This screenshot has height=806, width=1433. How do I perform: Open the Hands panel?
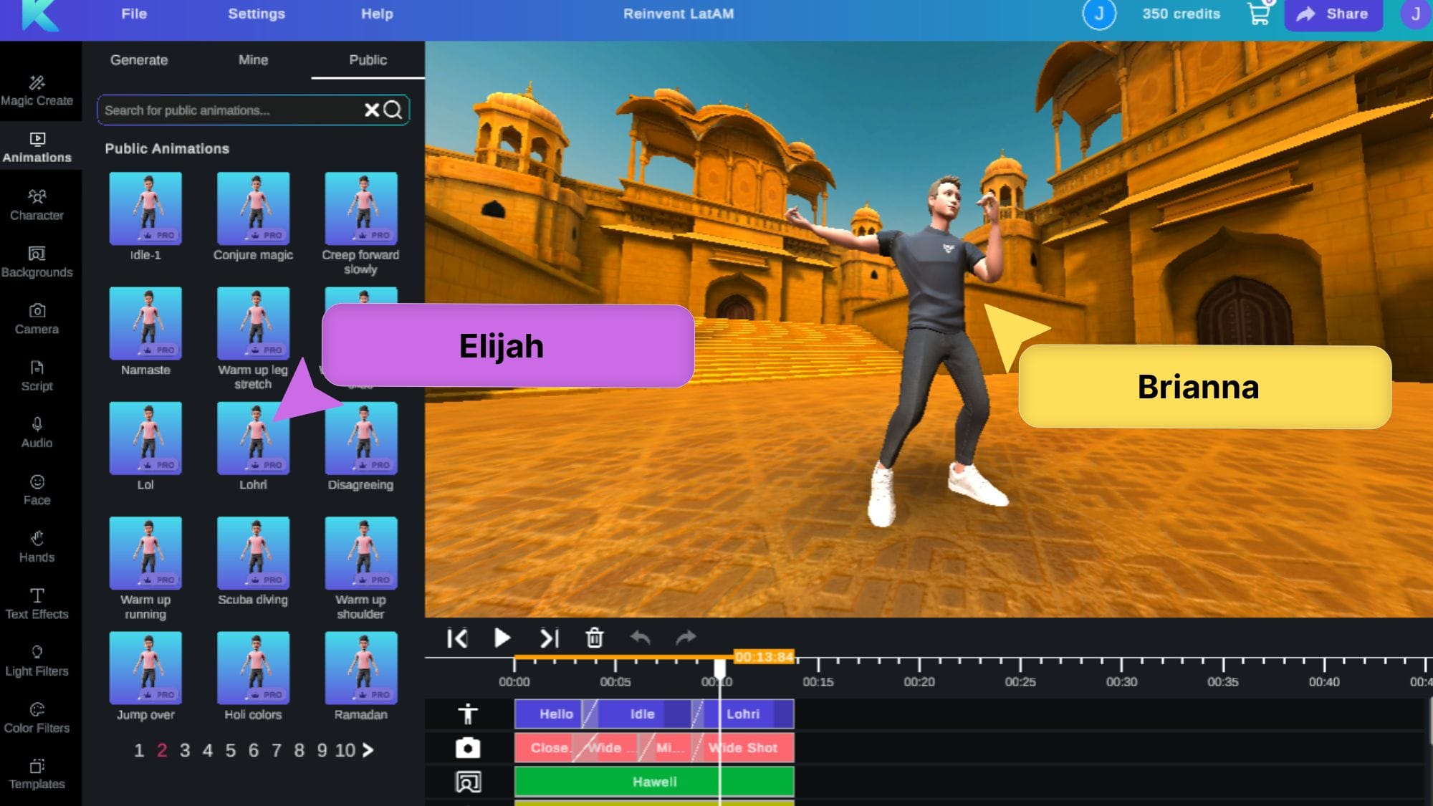37,546
